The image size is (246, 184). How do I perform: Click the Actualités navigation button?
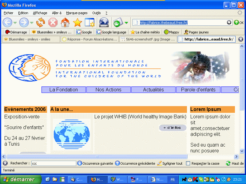click(x=153, y=90)
